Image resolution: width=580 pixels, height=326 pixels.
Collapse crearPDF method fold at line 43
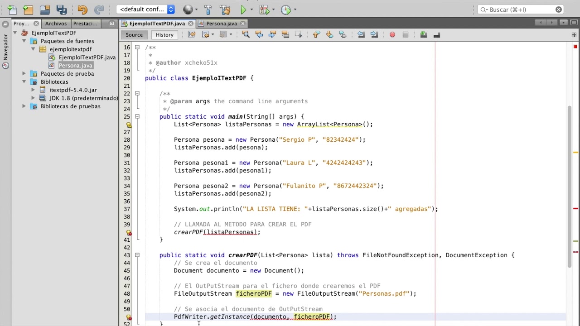tap(137, 255)
